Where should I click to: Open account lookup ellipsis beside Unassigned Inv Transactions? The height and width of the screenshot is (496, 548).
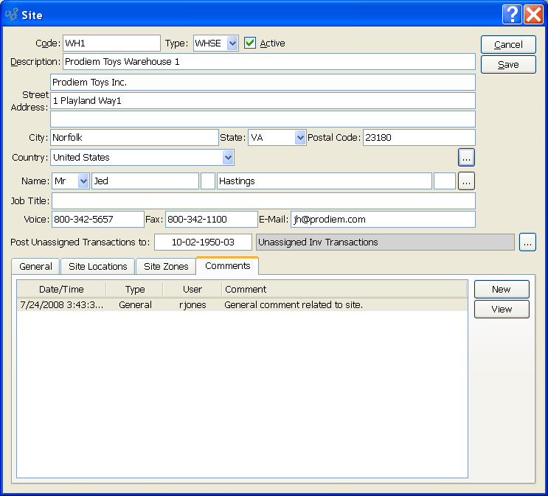(x=527, y=242)
